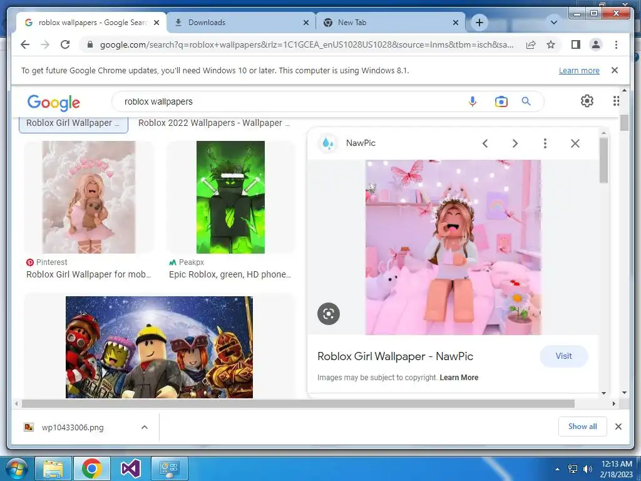Screen dimensions: 641x481
Task: Open the Pinterest pink Roblox girl thumbnail
Action: coord(89,197)
